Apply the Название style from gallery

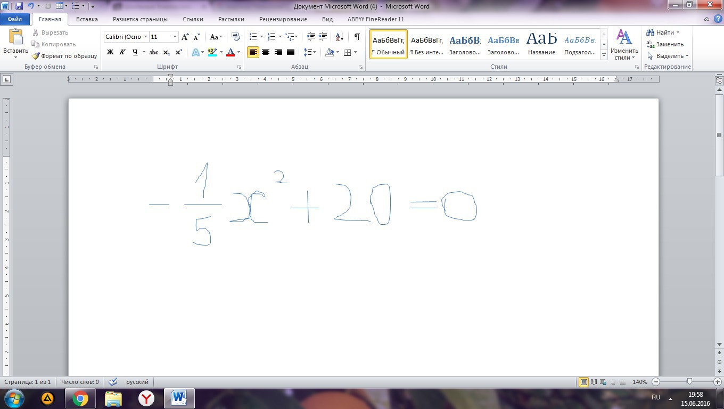coord(541,44)
